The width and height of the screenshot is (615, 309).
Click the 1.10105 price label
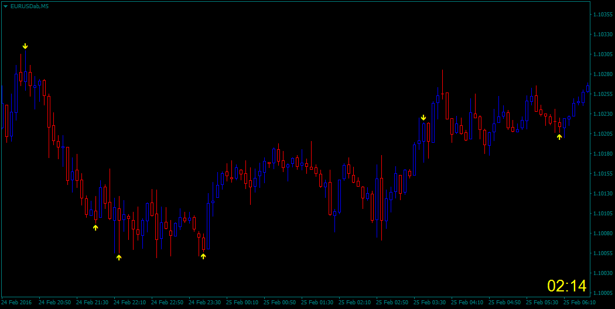point(604,214)
